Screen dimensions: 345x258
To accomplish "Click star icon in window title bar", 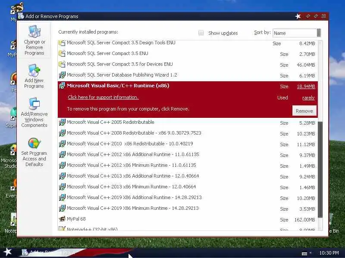I will [x=298, y=16].
